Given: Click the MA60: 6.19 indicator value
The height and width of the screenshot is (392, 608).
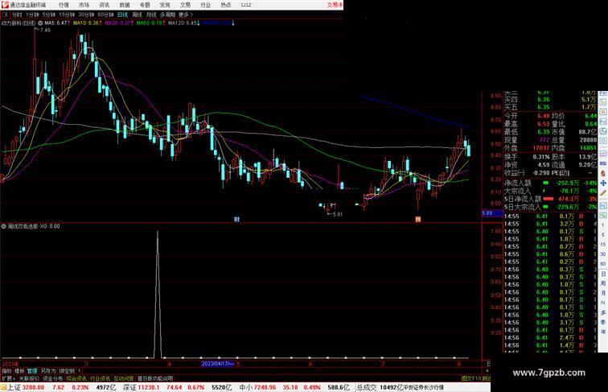Looking at the screenshot, I should click(150, 23).
